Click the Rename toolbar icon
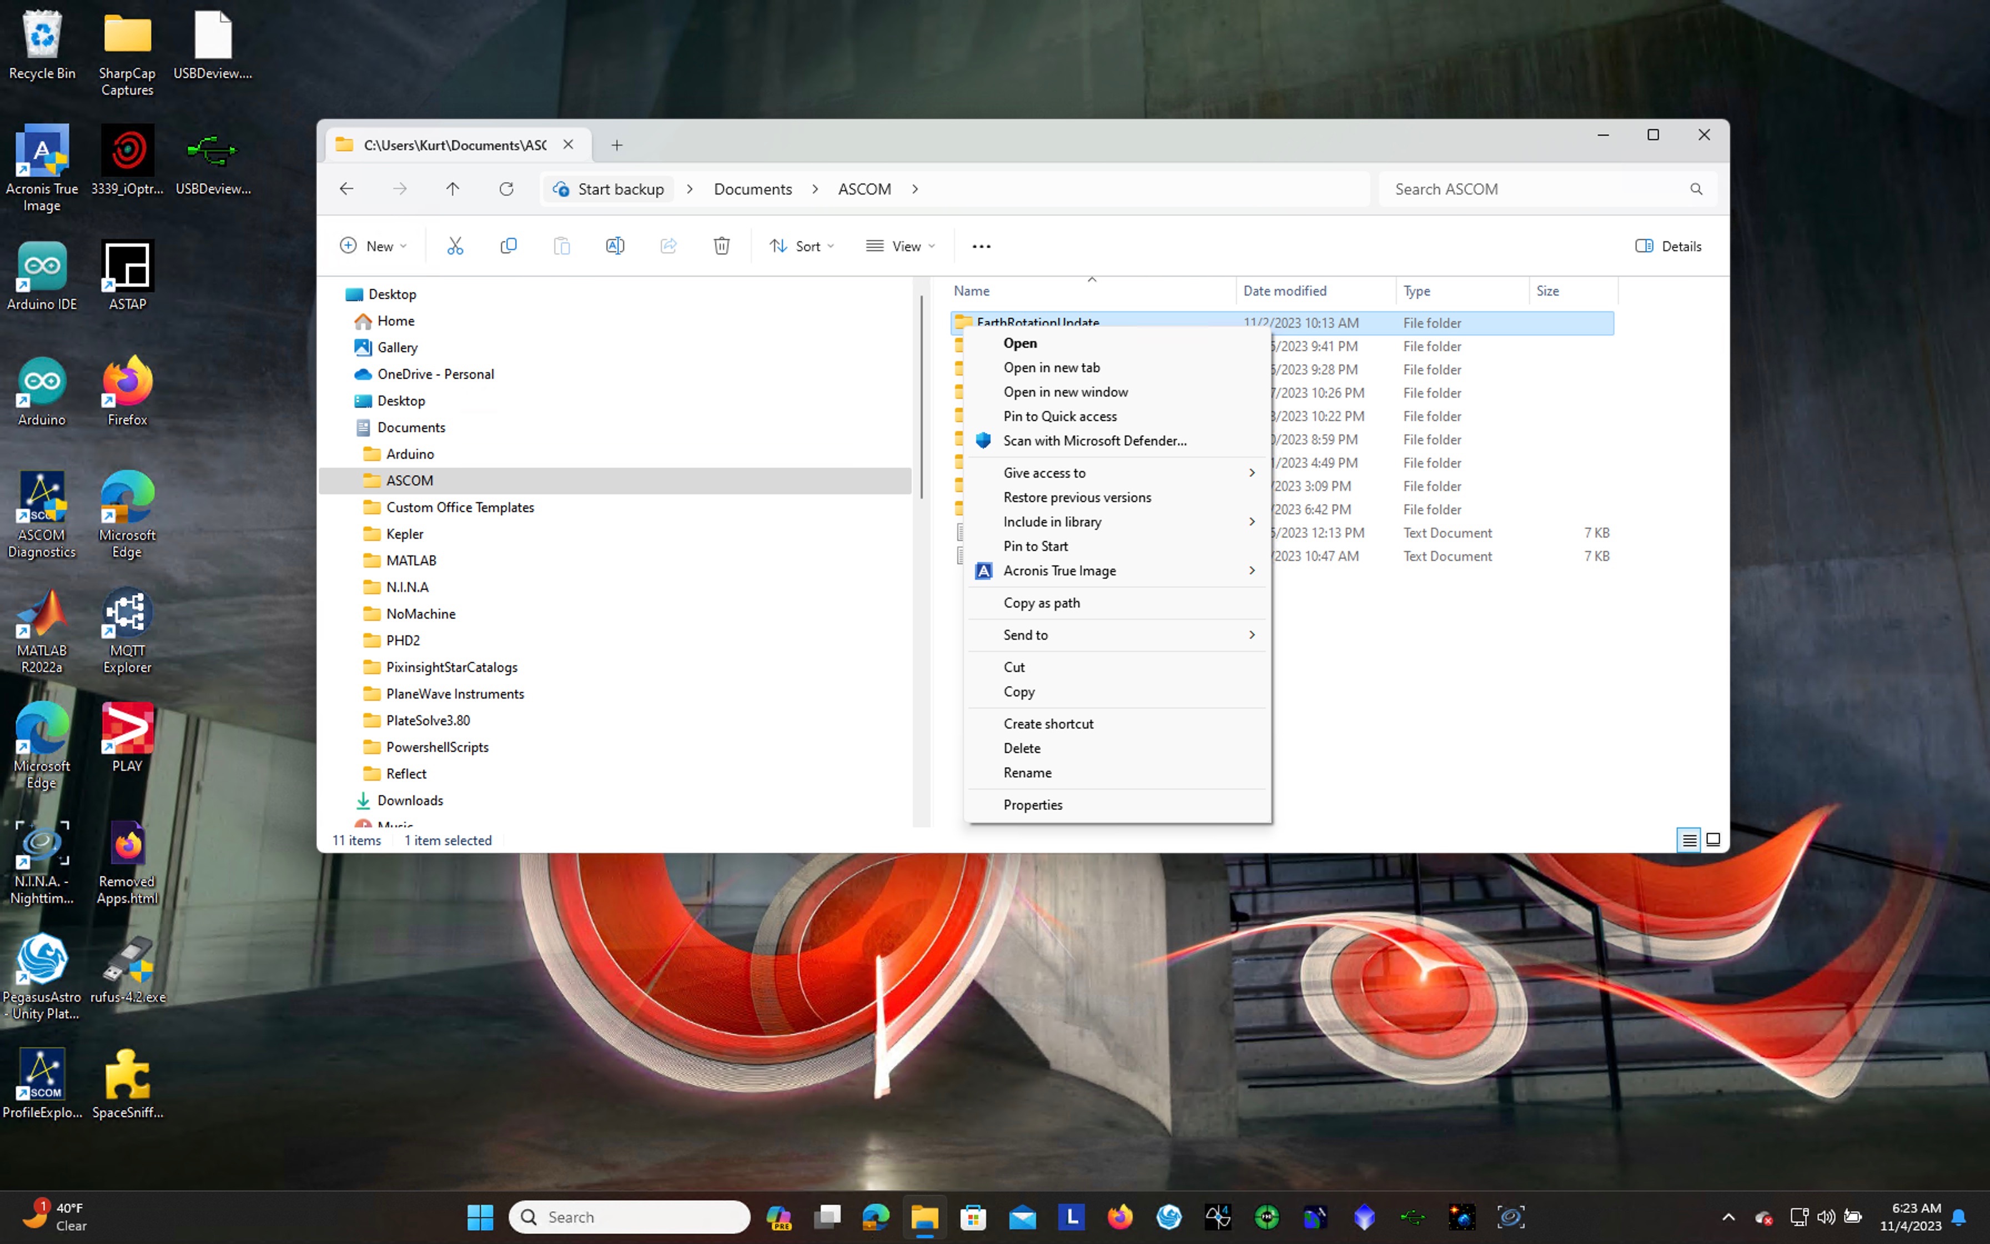Viewport: 1990px width, 1244px height. [614, 246]
